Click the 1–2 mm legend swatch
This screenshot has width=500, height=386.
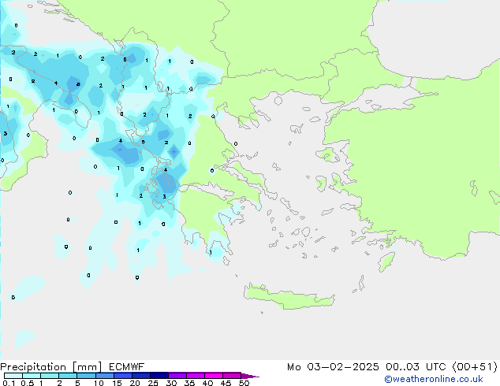(50, 376)
